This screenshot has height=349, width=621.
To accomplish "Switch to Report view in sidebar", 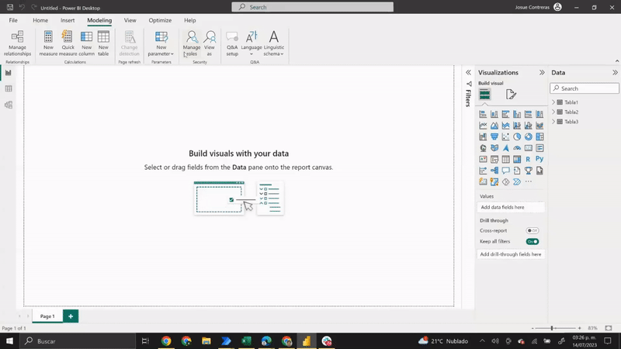I will click(9, 73).
